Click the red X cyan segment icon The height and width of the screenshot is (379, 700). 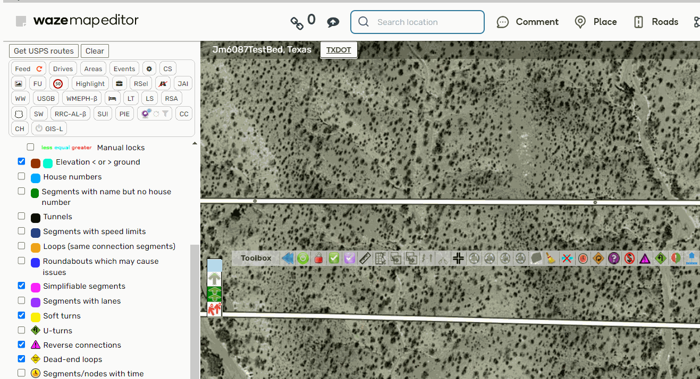(567, 259)
